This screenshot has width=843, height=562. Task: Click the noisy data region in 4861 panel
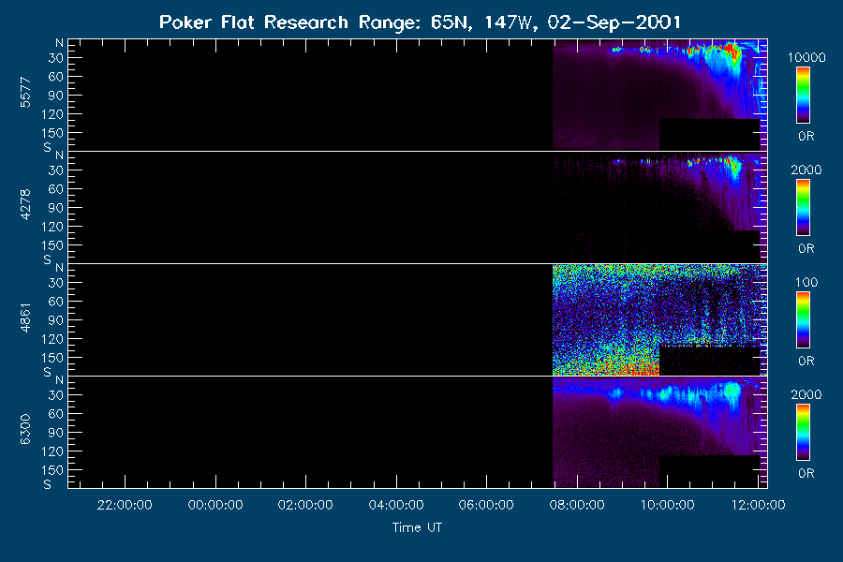coord(659,319)
